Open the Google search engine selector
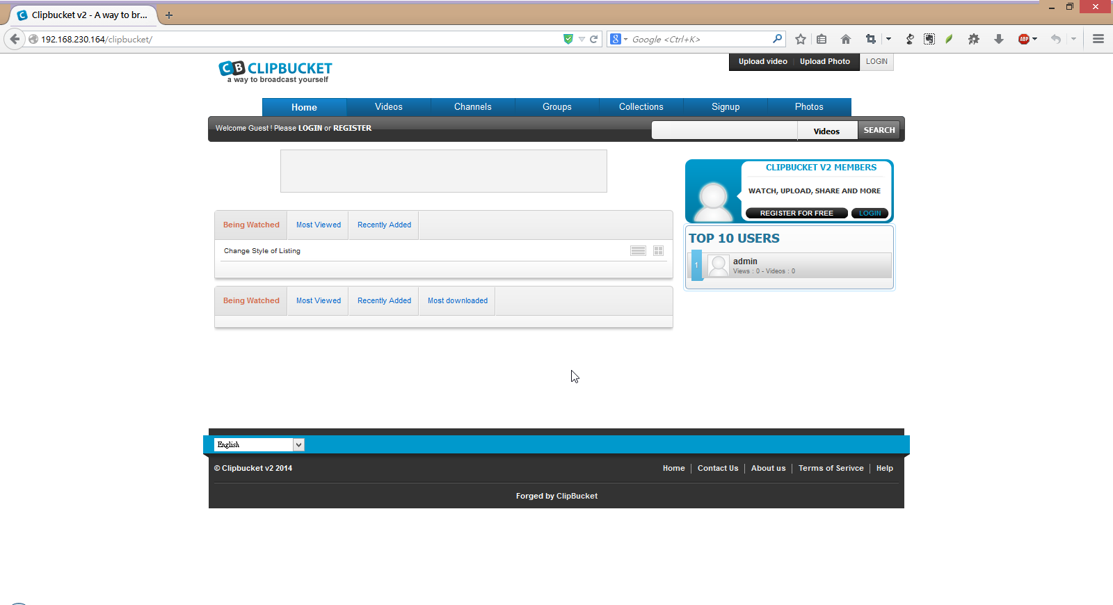This screenshot has width=1113, height=605. (618, 39)
